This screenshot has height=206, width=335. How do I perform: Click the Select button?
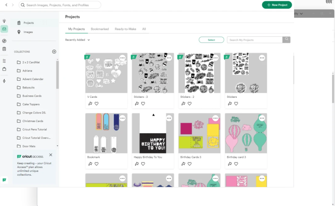[x=211, y=40]
